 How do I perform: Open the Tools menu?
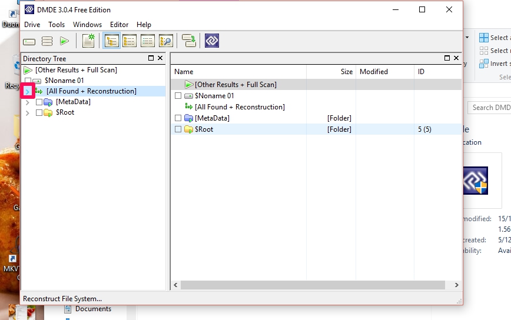(x=57, y=25)
